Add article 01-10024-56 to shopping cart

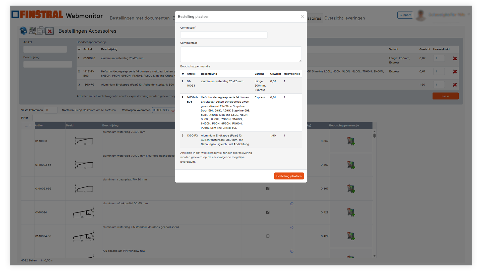coord(351,236)
